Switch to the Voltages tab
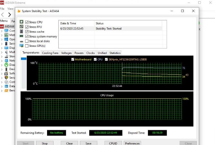Image resolution: width=215 pixels, height=145 pixels. (x=66, y=53)
